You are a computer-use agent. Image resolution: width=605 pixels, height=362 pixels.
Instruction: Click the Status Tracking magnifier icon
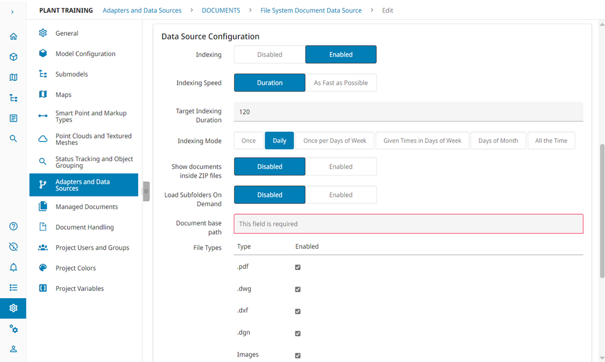43,161
